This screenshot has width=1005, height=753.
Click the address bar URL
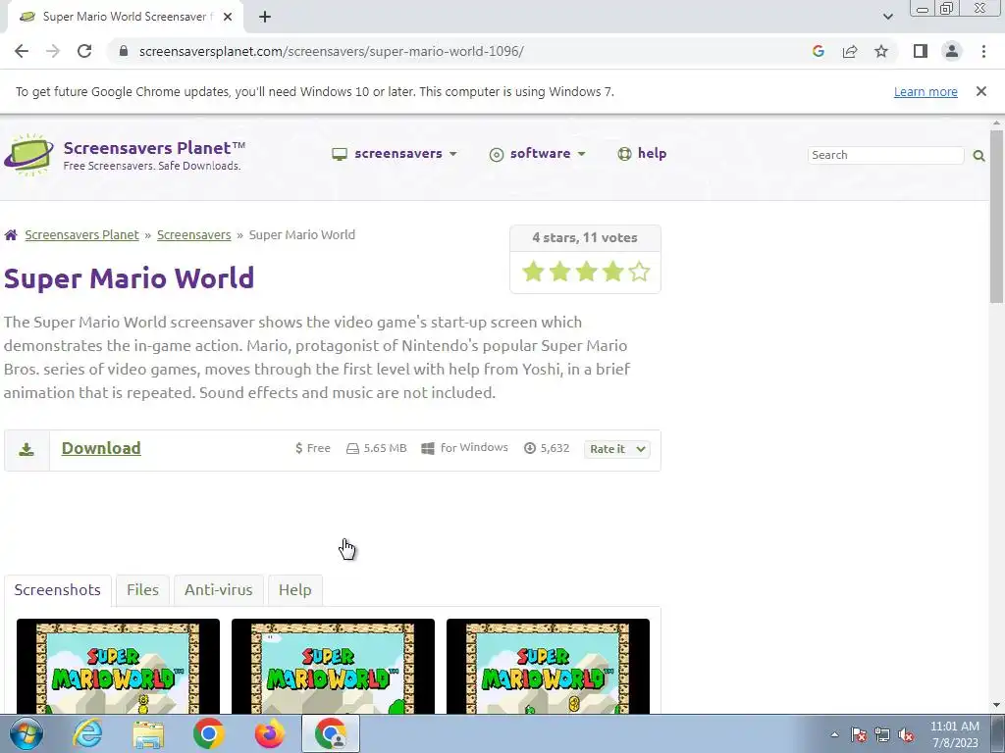tap(332, 51)
